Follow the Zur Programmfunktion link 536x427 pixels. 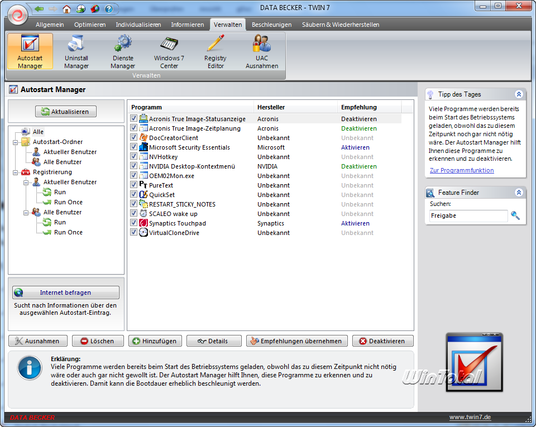click(x=461, y=170)
